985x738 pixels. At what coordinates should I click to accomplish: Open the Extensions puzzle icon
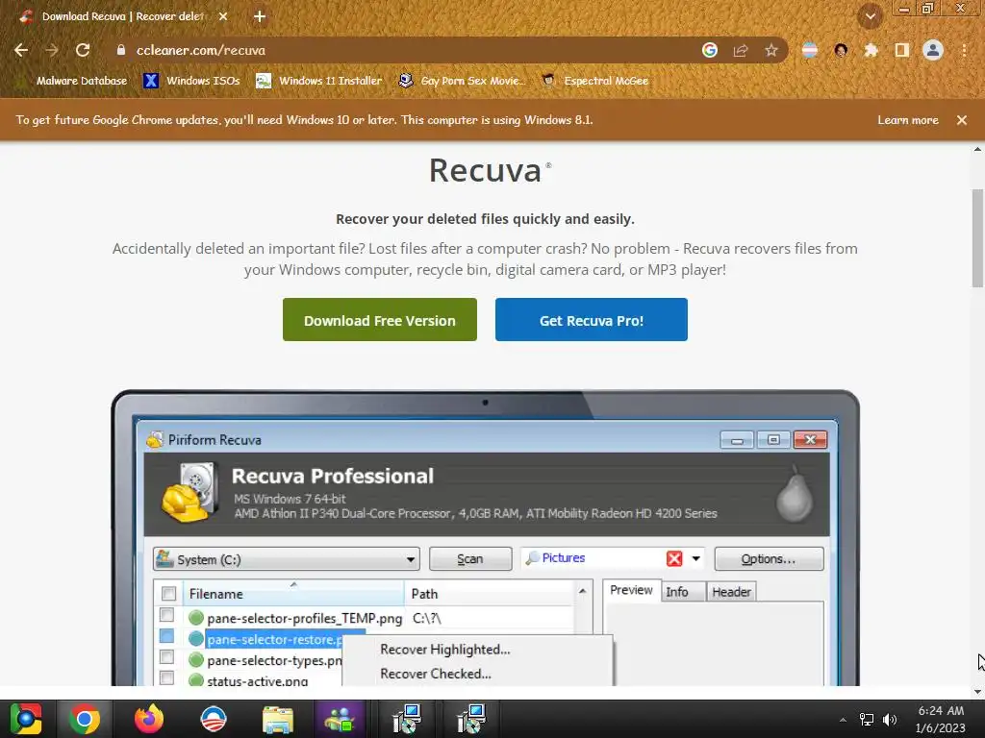[x=871, y=50]
